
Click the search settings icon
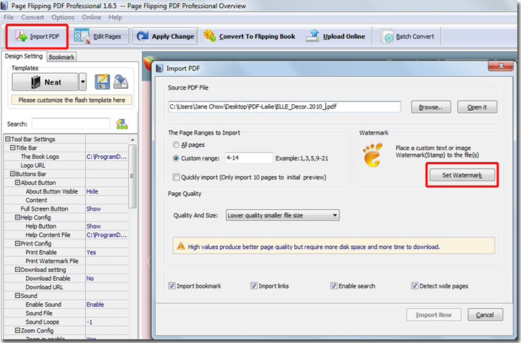[x=122, y=124]
